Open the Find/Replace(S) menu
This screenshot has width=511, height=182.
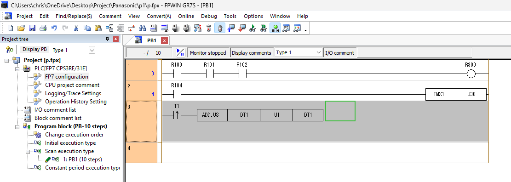pyautogui.click(x=74, y=16)
